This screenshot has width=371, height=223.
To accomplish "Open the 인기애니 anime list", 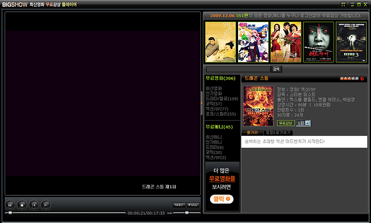I will [214, 142].
